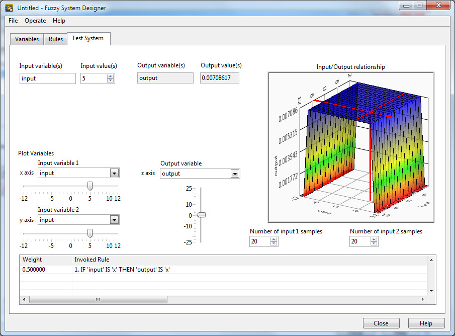Viewport: 455px width, 336px height.
Task: Click the Input/Output relationship 3D plot
Action: [x=351, y=147]
